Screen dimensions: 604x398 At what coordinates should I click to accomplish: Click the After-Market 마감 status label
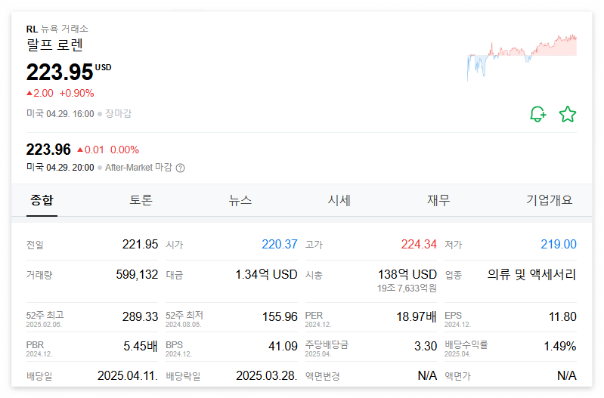click(x=138, y=168)
